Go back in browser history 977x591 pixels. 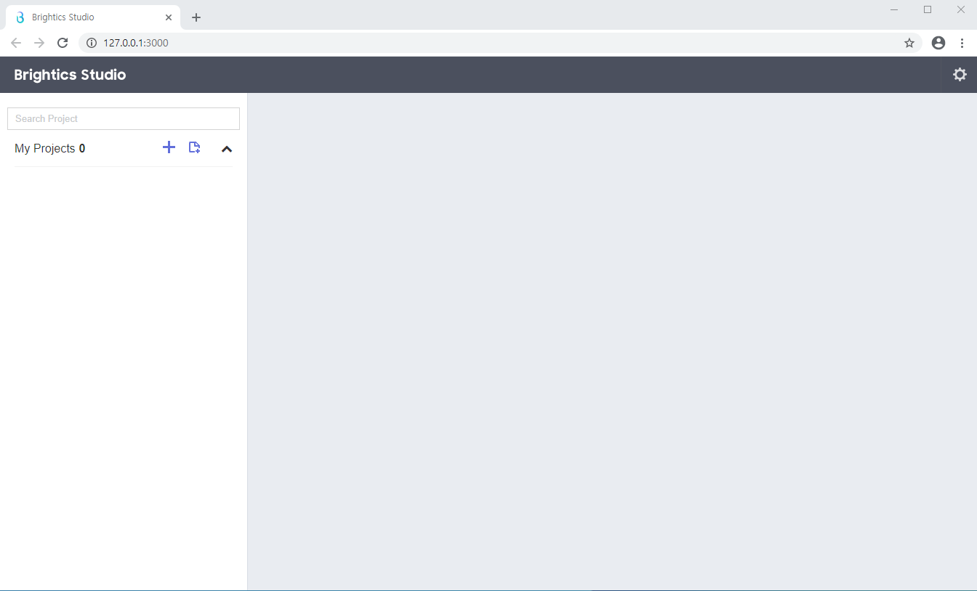click(x=16, y=43)
